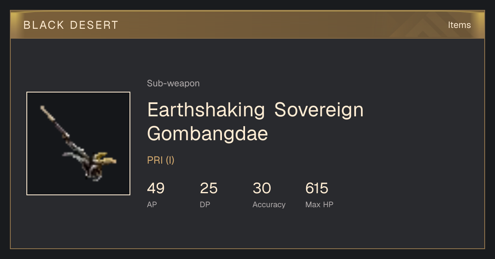The image size is (495, 259).
Task: Select the PRI (I) enhancement label
Action: point(161,160)
